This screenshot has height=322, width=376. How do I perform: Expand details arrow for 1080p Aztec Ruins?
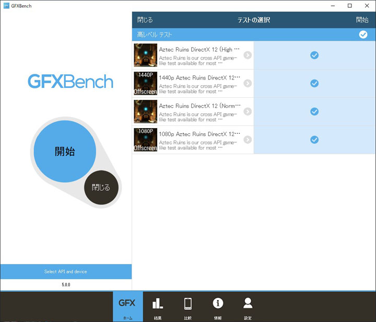pos(248,140)
